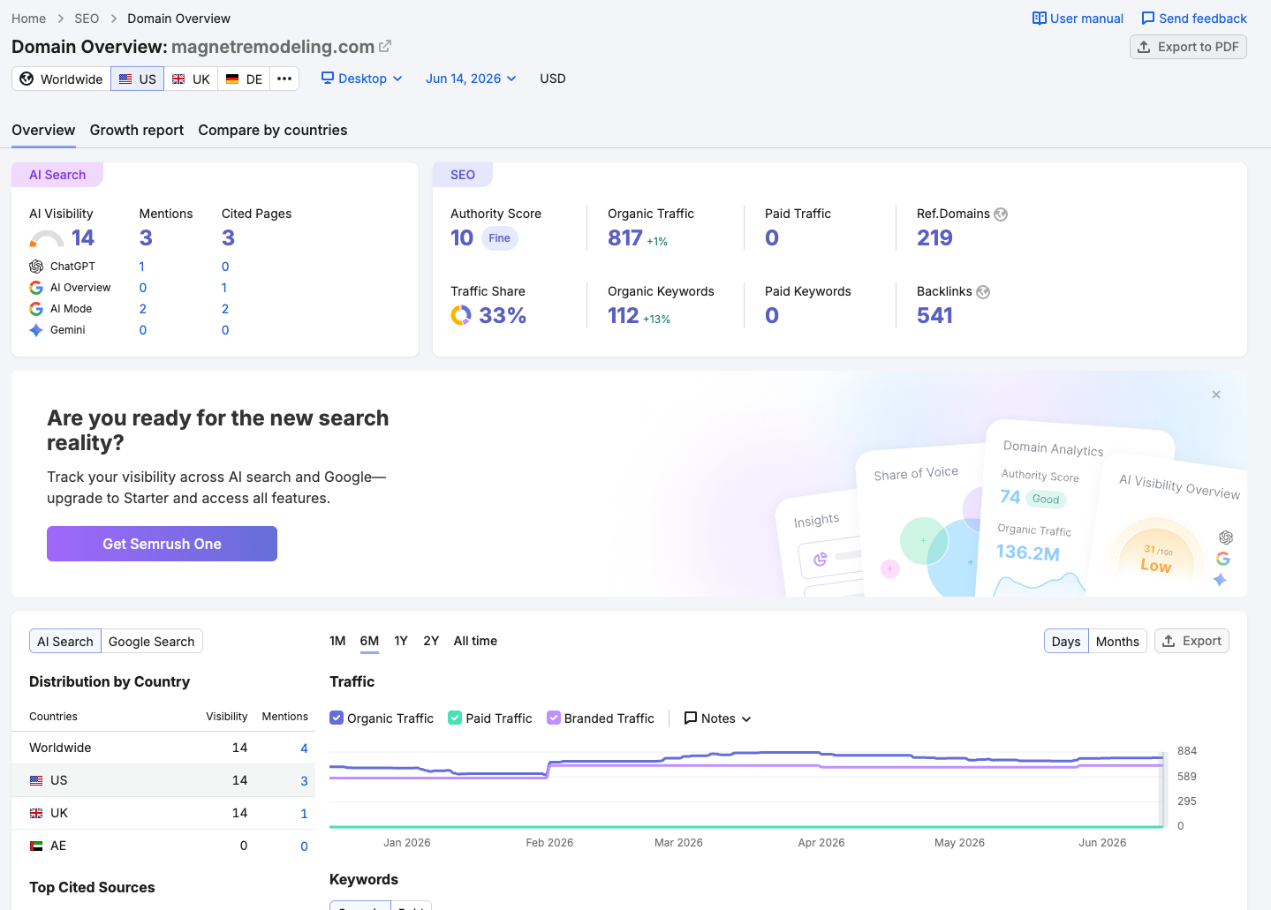The width and height of the screenshot is (1271, 910).
Task: Click the Worldwide globe icon
Action: (x=26, y=79)
